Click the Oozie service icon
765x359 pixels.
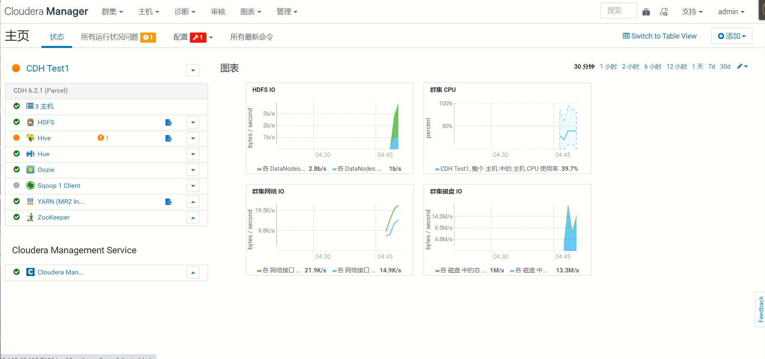30,170
